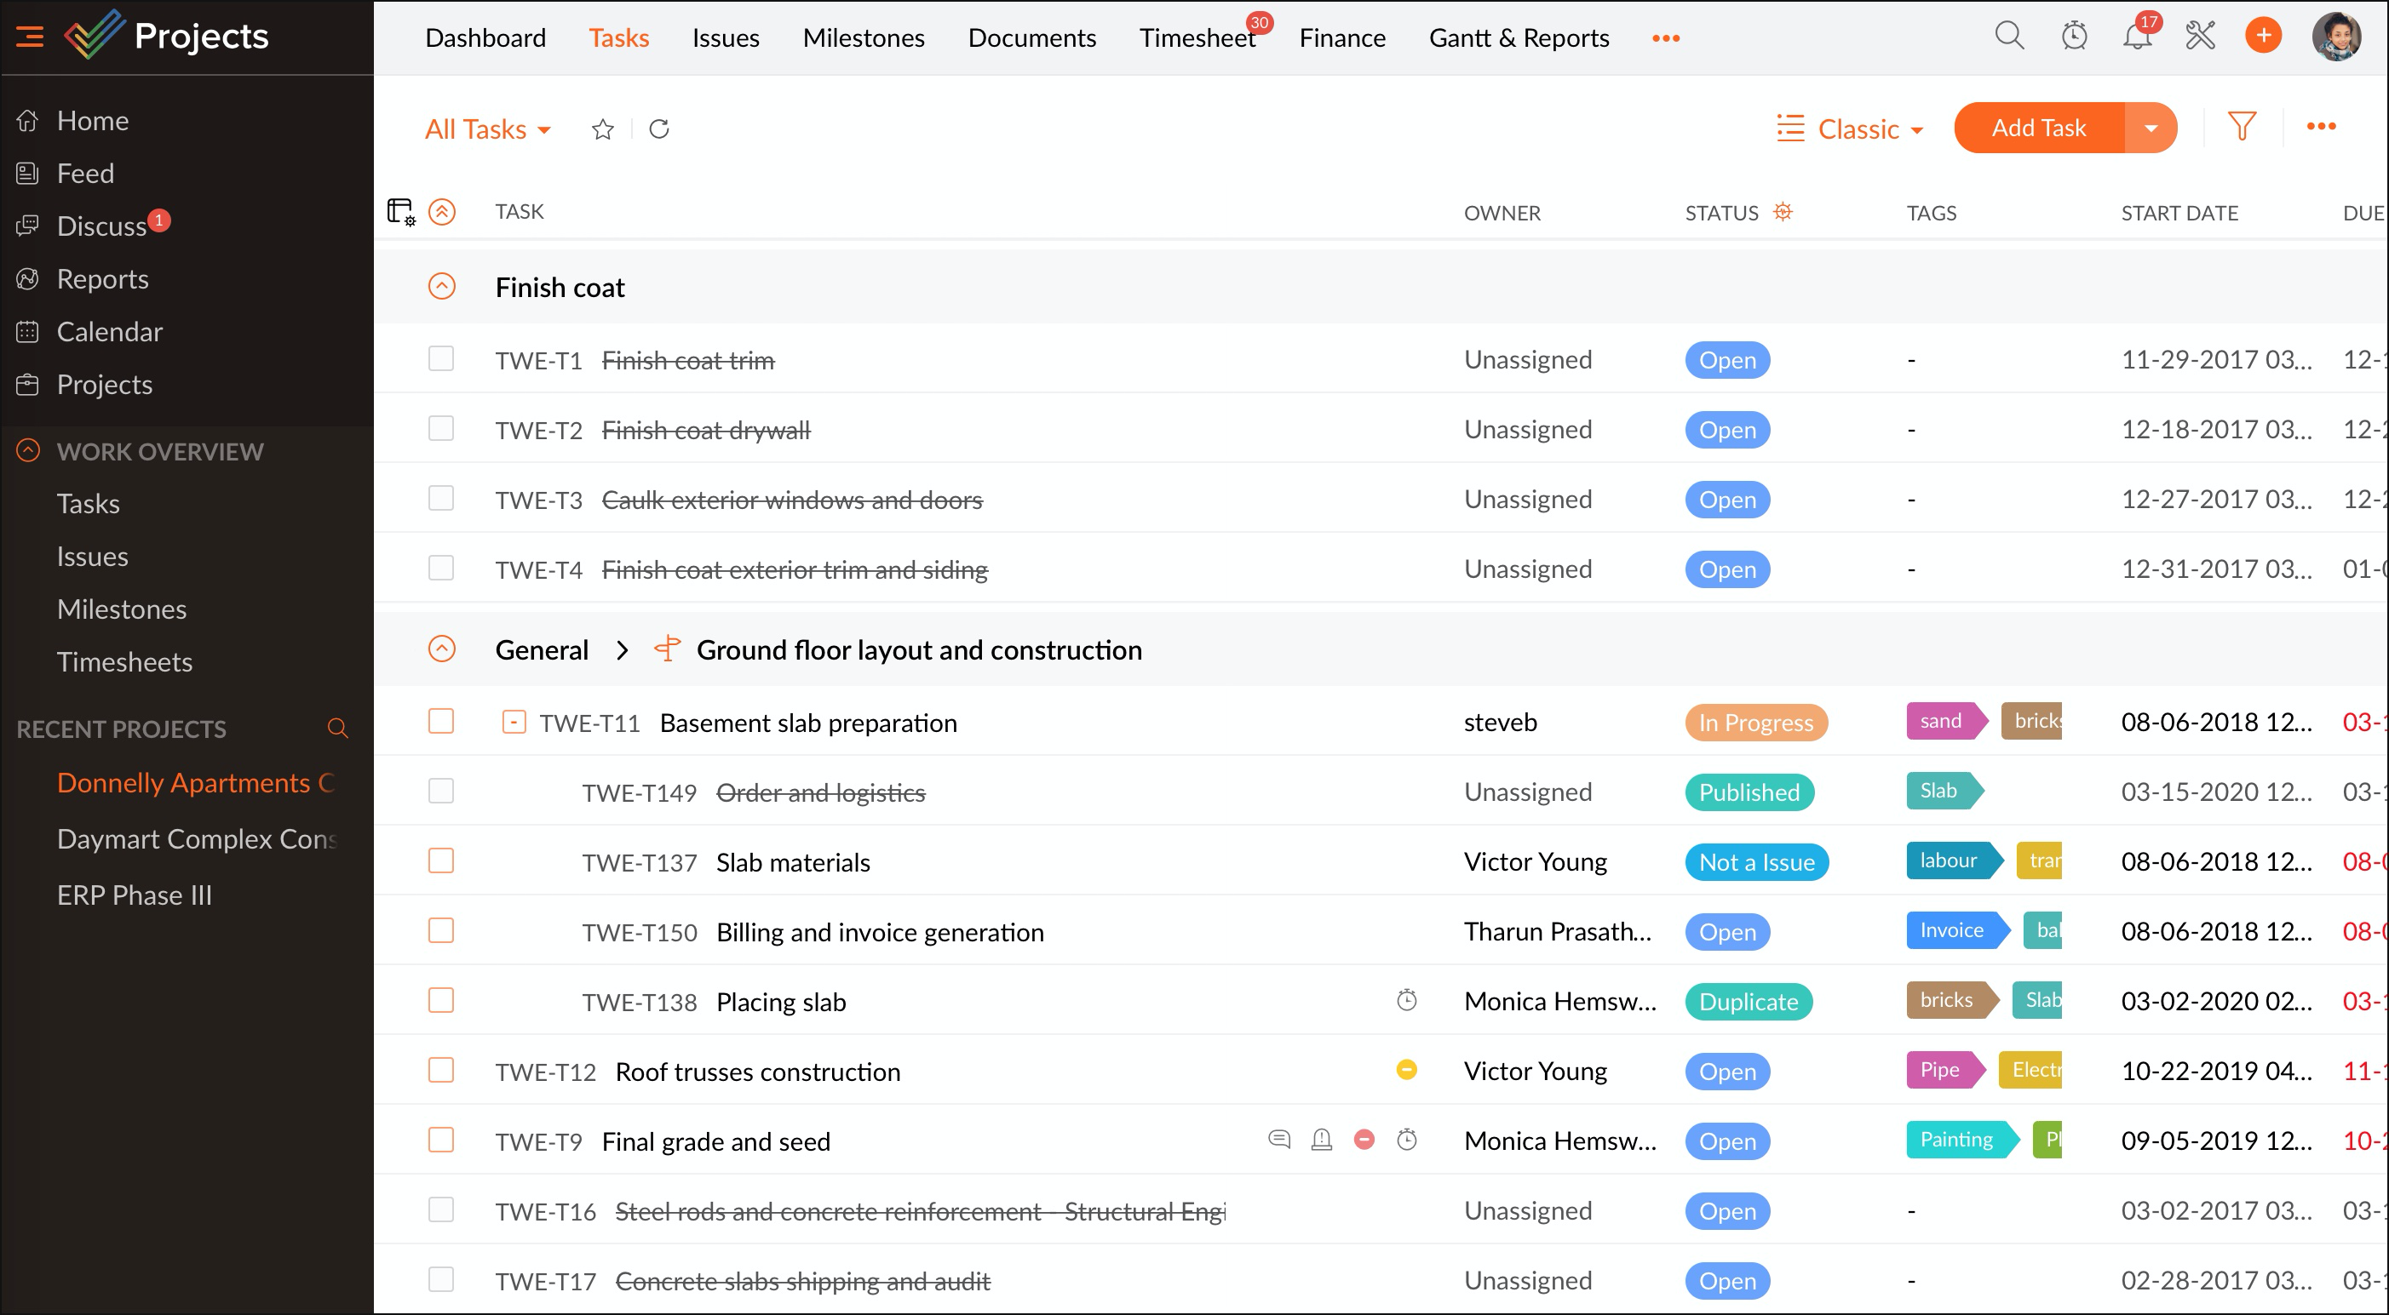Click the orange plus quick-add icon

pos(2263,36)
